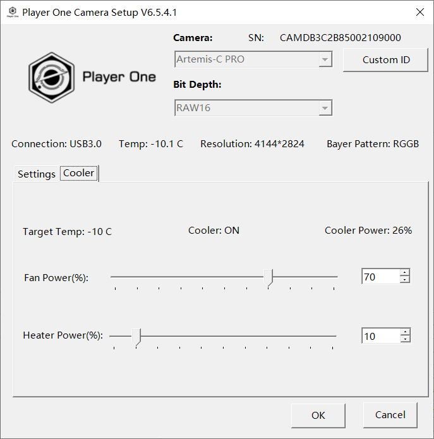
Task: Increase Heater Power with the up arrow
Action: click(x=405, y=332)
